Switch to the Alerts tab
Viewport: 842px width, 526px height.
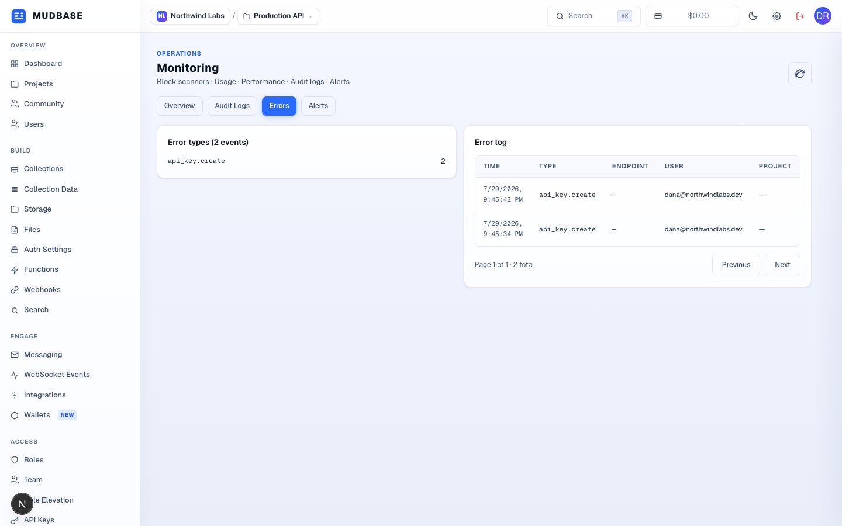pyautogui.click(x=318, y=106)
